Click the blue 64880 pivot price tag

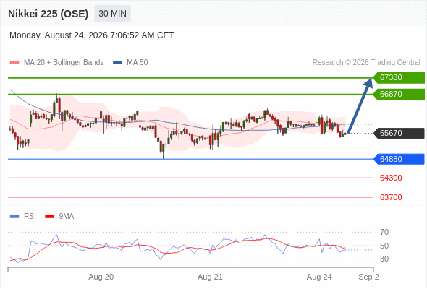tap(399, 159)
